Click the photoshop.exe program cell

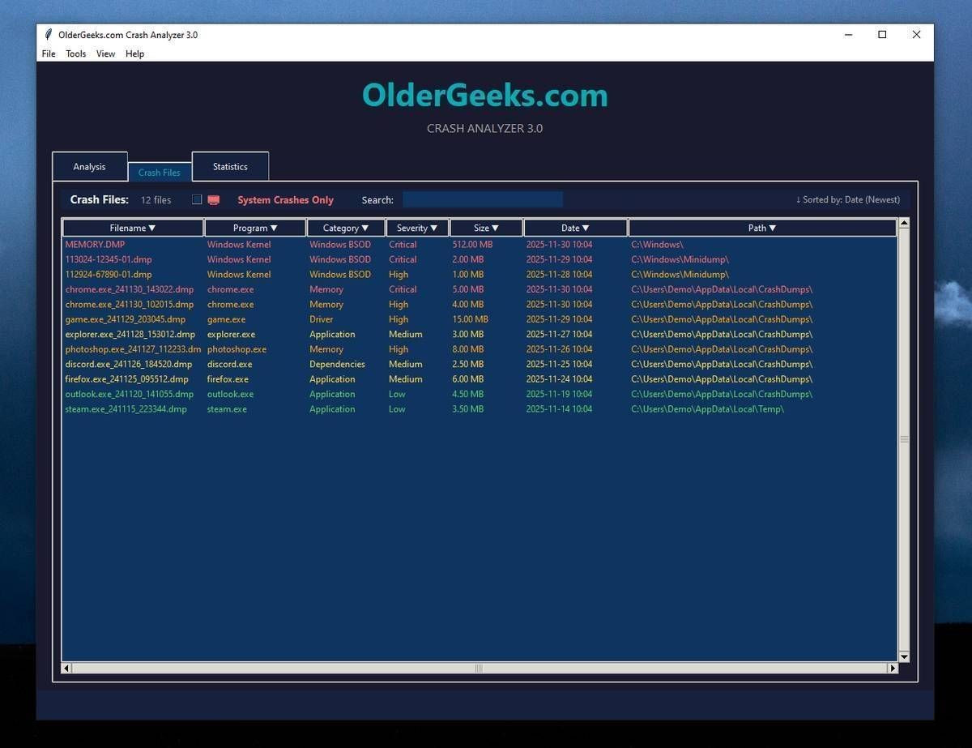pyautogui.click(x=237, y=349)
